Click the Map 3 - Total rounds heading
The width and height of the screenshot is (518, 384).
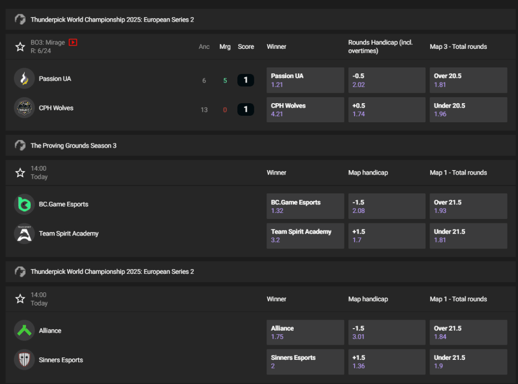[x=458, y=47]
